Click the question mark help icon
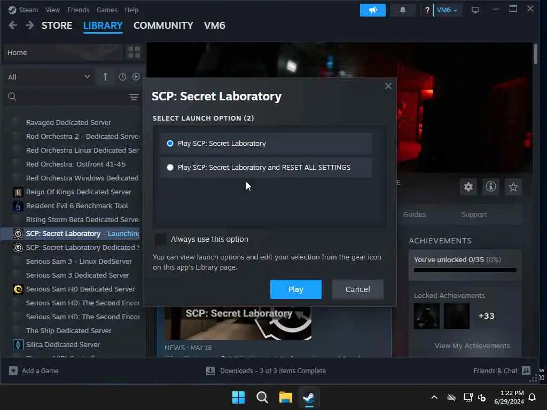The height and width of the screenshot is (410, 547). coord(427,10)
